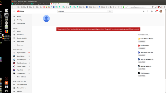Open a new Firefox tab

[x=71, y=4]
